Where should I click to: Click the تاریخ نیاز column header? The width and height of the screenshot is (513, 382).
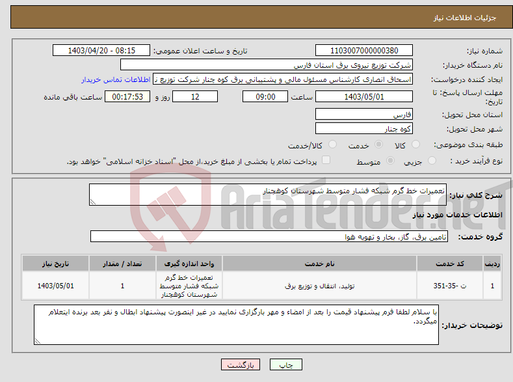point(55,264)
